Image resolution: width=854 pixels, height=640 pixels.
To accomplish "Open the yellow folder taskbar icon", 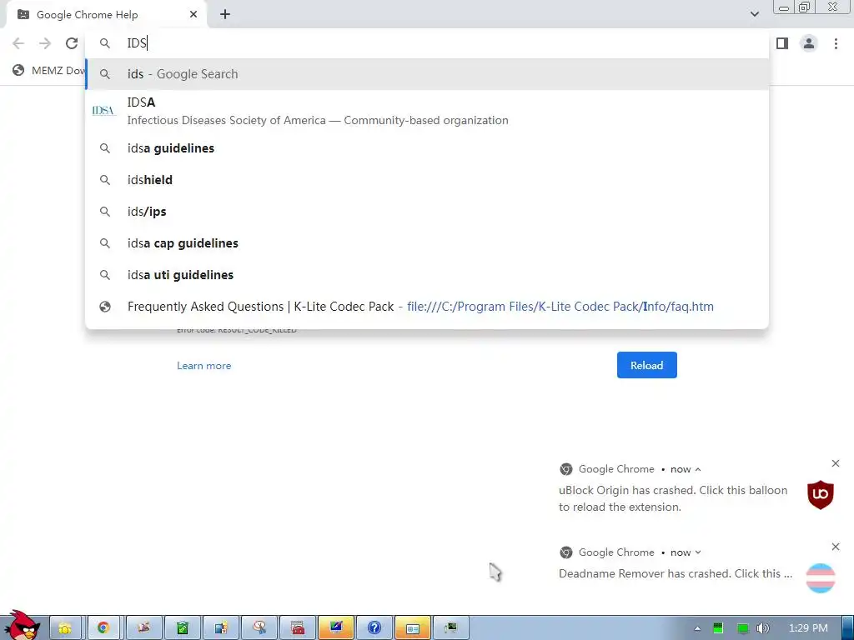I will 65,628.
